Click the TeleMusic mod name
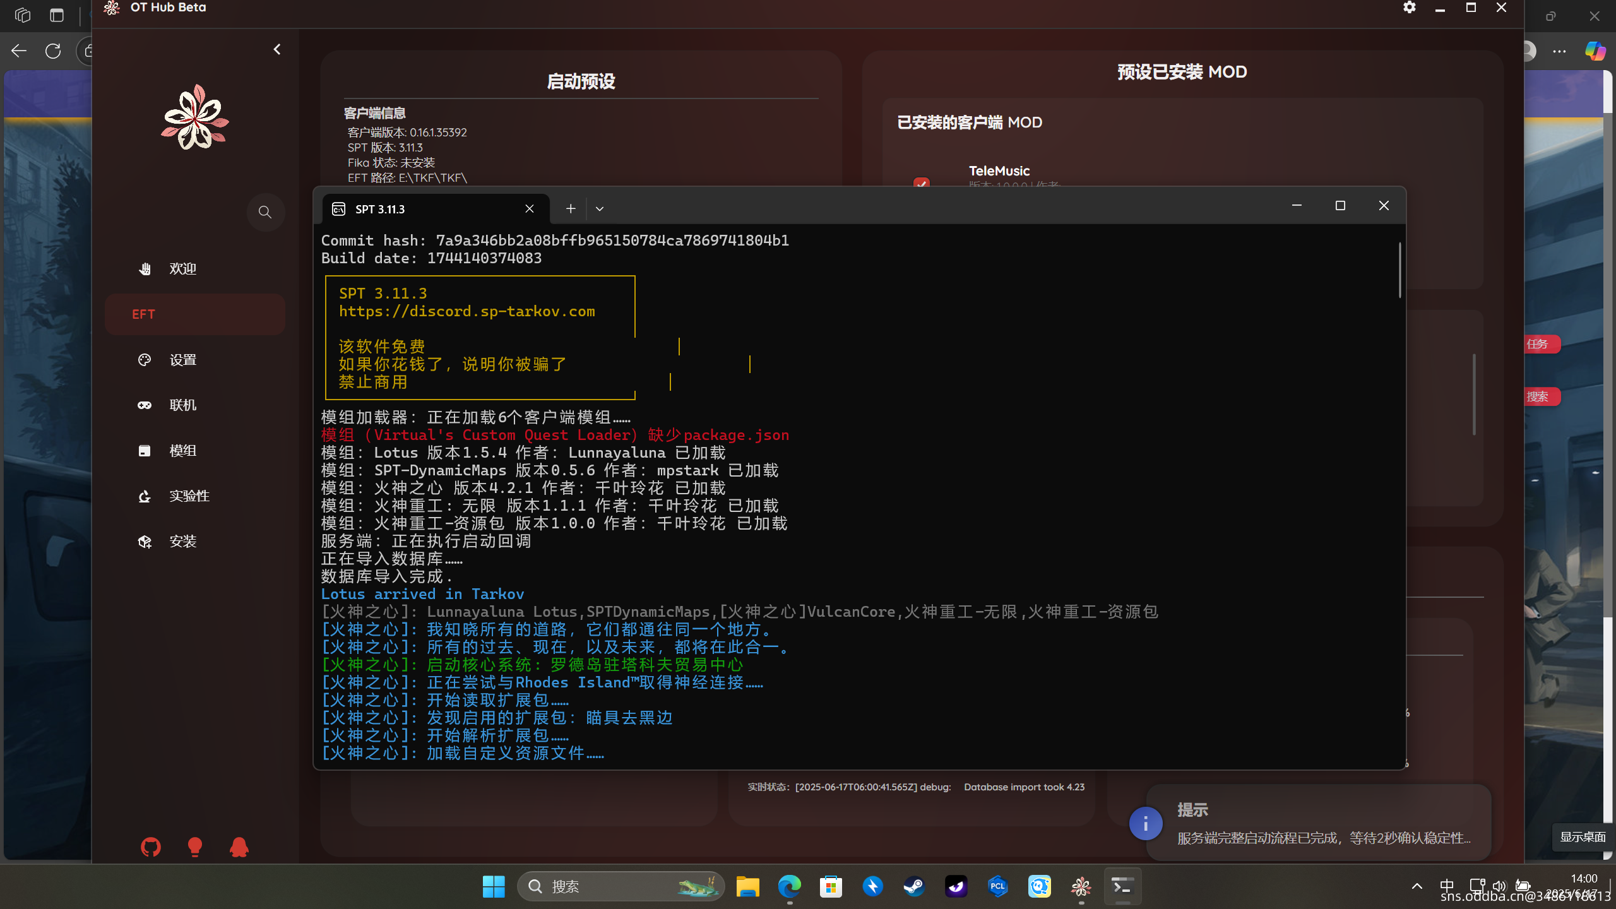Screen dimensions: 1616x909 click(999, 171)
